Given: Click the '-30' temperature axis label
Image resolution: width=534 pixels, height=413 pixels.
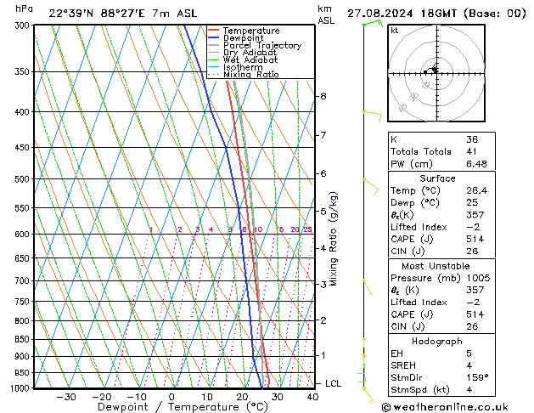Looking at the screenshot, I should click(65, 397).
